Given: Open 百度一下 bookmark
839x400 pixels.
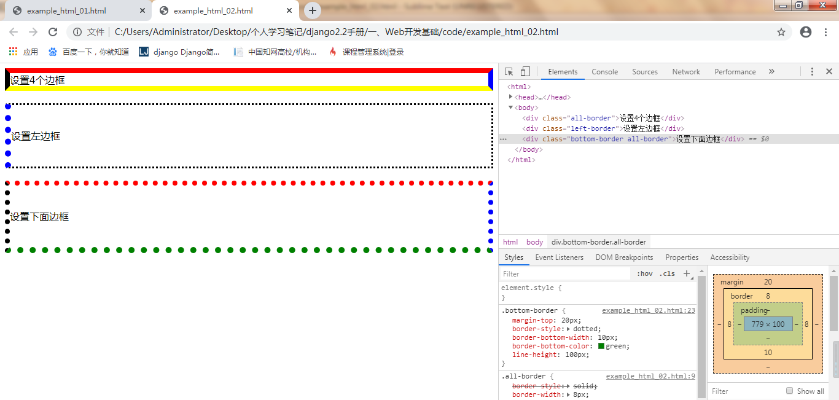Looking at the screenshot, I should click(x=88, y=52).
